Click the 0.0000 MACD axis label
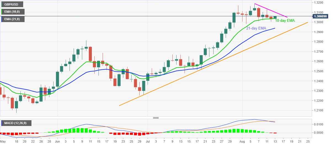333x145 pixels. point(319,133)
